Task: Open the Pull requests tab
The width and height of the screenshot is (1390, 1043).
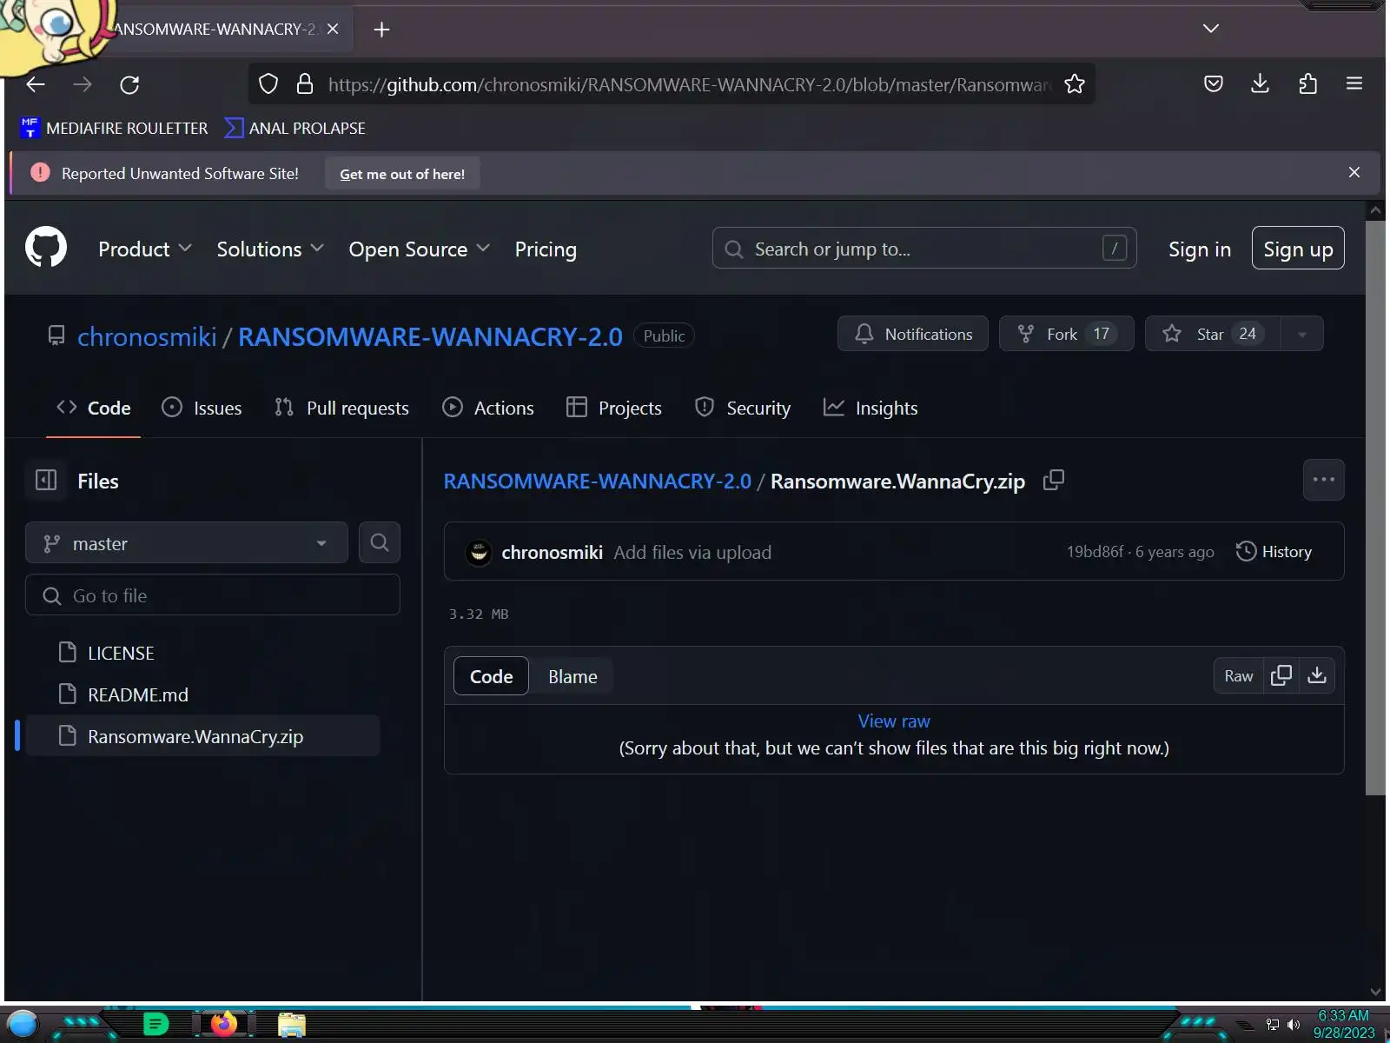Action: coord(341,408)
